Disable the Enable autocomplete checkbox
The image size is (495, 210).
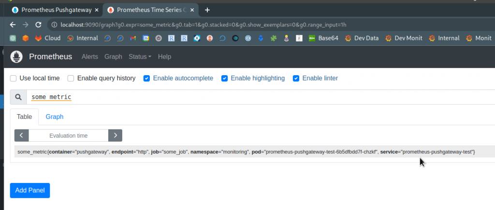[146, 78]
